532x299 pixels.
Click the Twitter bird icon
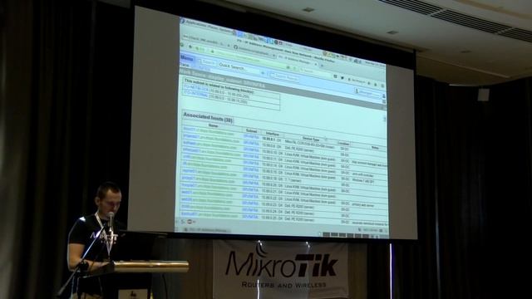click(342, 78)
